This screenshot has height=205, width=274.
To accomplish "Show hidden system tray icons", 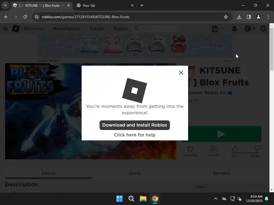I will [216, 199].
